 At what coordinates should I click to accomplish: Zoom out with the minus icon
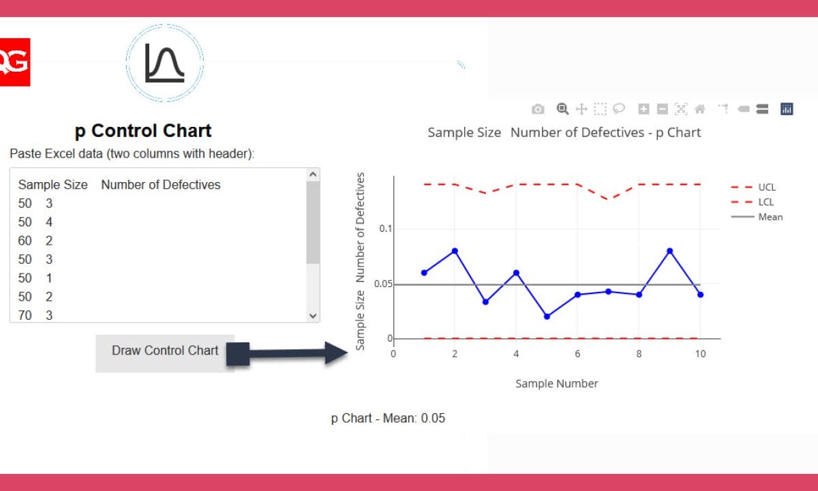[662, 109]
